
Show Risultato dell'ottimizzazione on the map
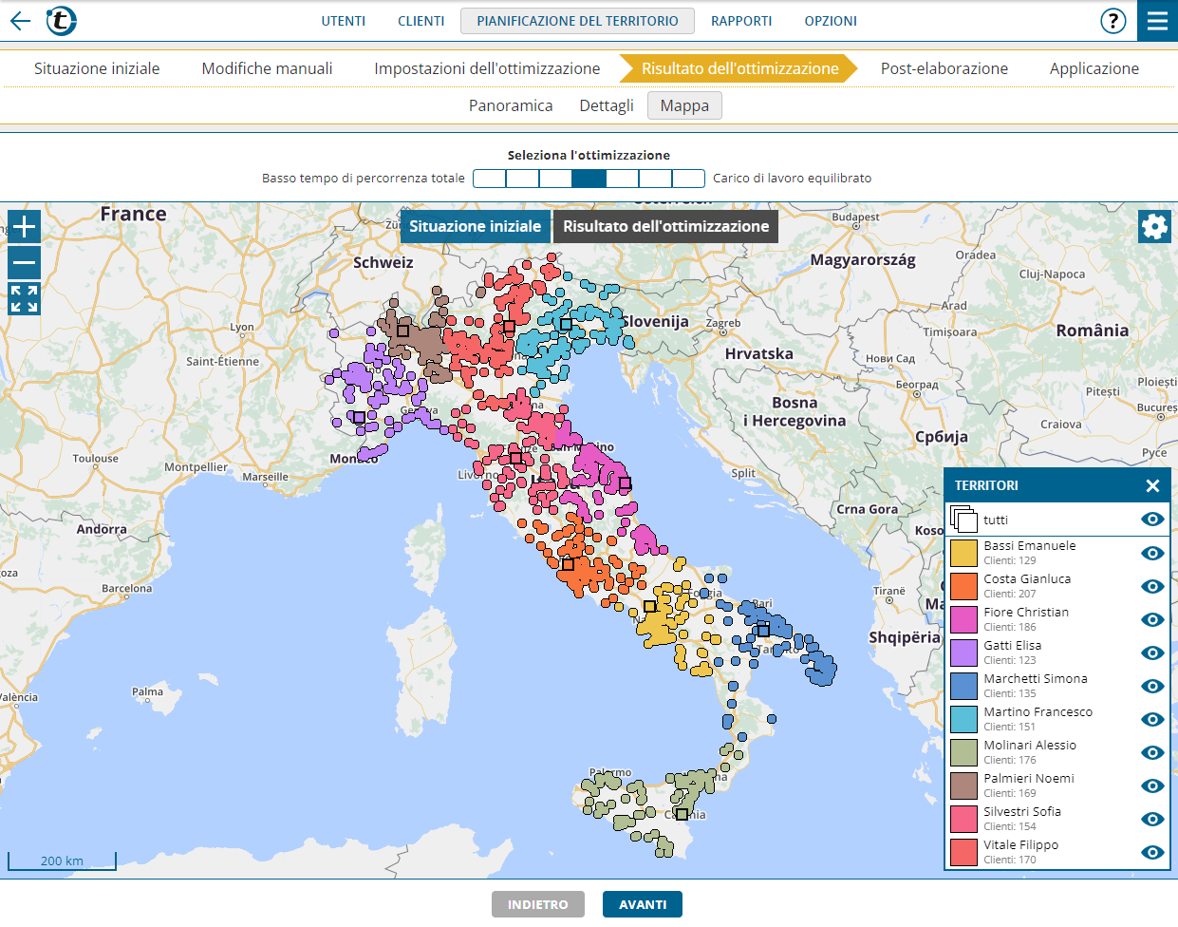click(666, 226)
